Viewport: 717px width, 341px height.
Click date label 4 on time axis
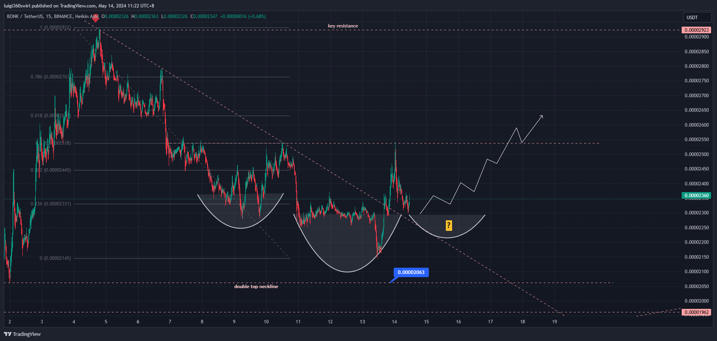pos(74,322)
